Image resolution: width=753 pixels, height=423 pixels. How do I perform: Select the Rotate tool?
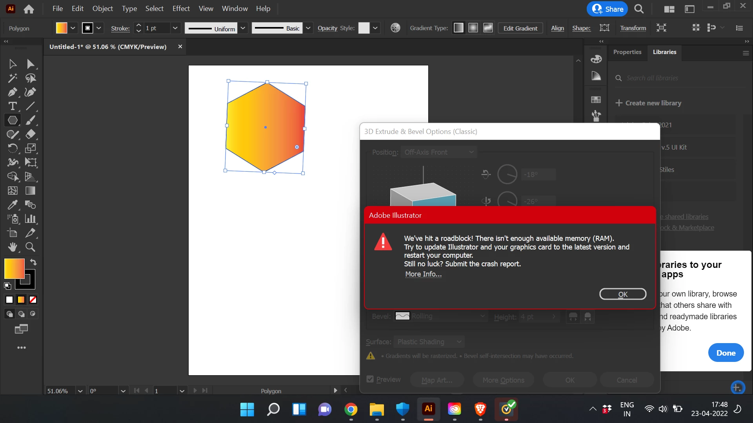pos(12,148)
